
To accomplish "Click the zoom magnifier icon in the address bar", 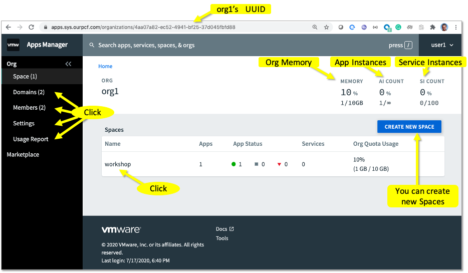I will click(315, 27).
